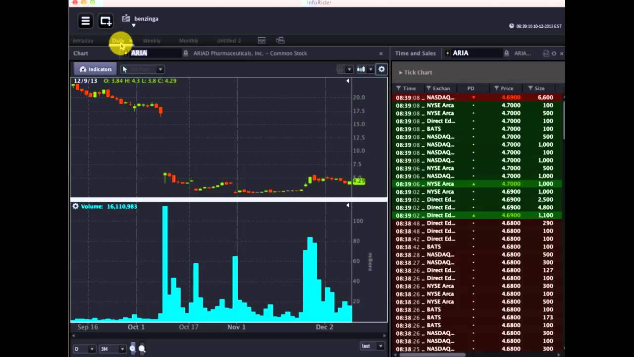Viewport: 634px width, 357px height.
Task: Switch to the Weekly tab
Action: point(152,41)
